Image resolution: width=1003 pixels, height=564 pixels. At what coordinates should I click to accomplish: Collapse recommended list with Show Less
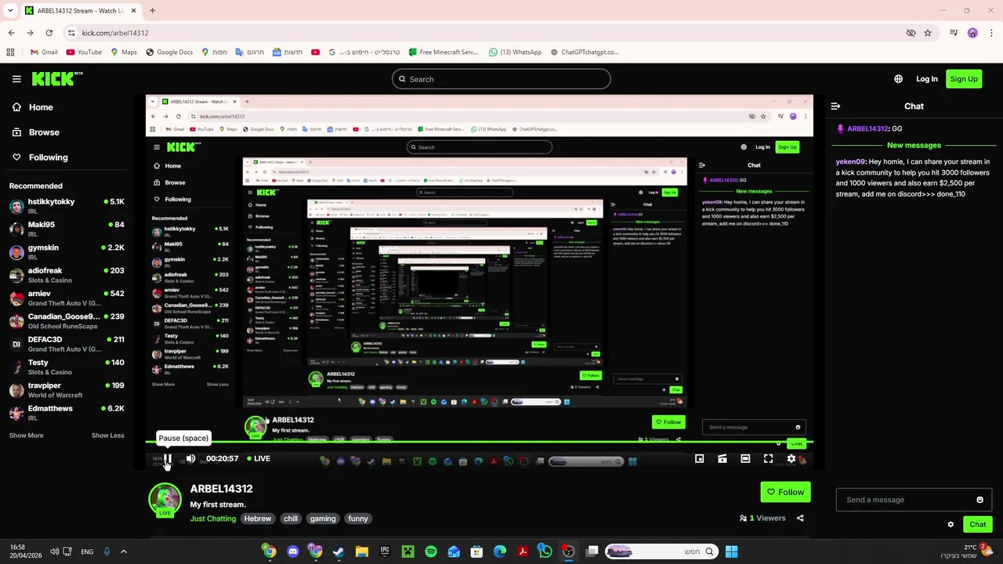(107, 436)
